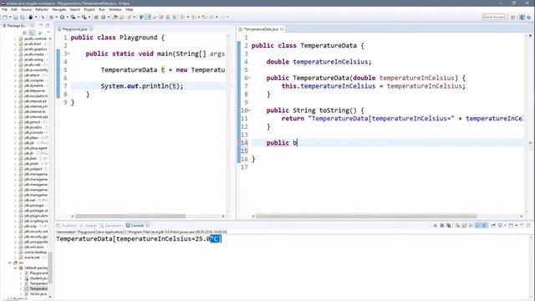Viewport: 535px width, 301px height.
Task: Select Vector.java in Package Explorer
Action: pyautogui.click(x=38, y=293)
